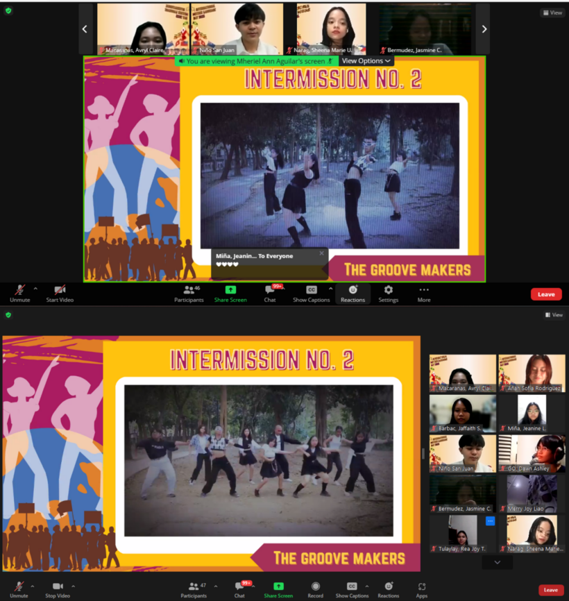Expand audio options caret beside Start Video

35,289
